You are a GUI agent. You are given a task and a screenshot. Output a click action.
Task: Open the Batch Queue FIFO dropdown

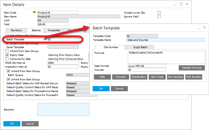(78, 75)
